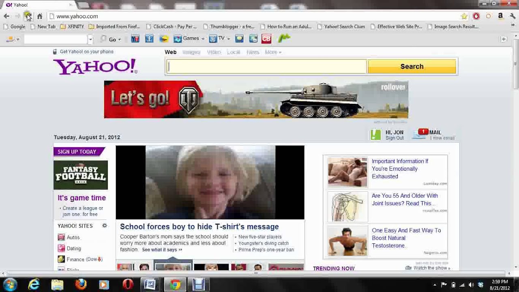The width and height of the screenshot is (519, 292).
Task: Launch Firefox from the taskbar
Action: coord(81,284)
